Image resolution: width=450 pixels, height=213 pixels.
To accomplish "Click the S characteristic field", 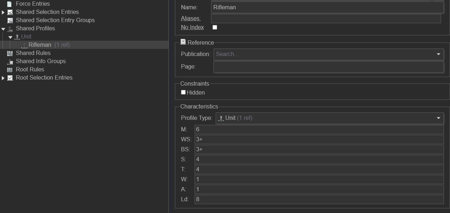I will 319,159.
